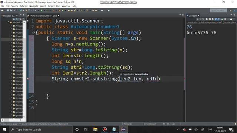Screen dimensions: 237x133
Task: Click the taskbar search box
Action: pos(41,129)
